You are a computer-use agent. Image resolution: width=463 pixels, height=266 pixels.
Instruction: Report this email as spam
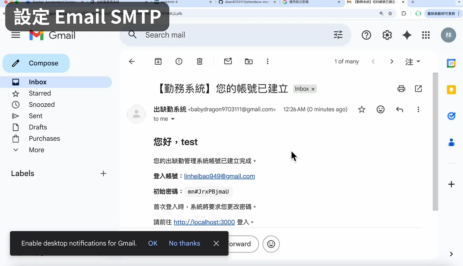click(179, 61)
